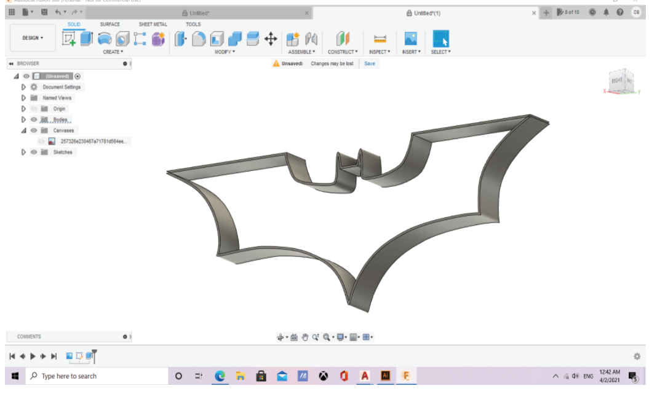The height and width of the screenshot is (399, 660).
Task: Expand the Sketches folder
Action: (x=23, y=152)
